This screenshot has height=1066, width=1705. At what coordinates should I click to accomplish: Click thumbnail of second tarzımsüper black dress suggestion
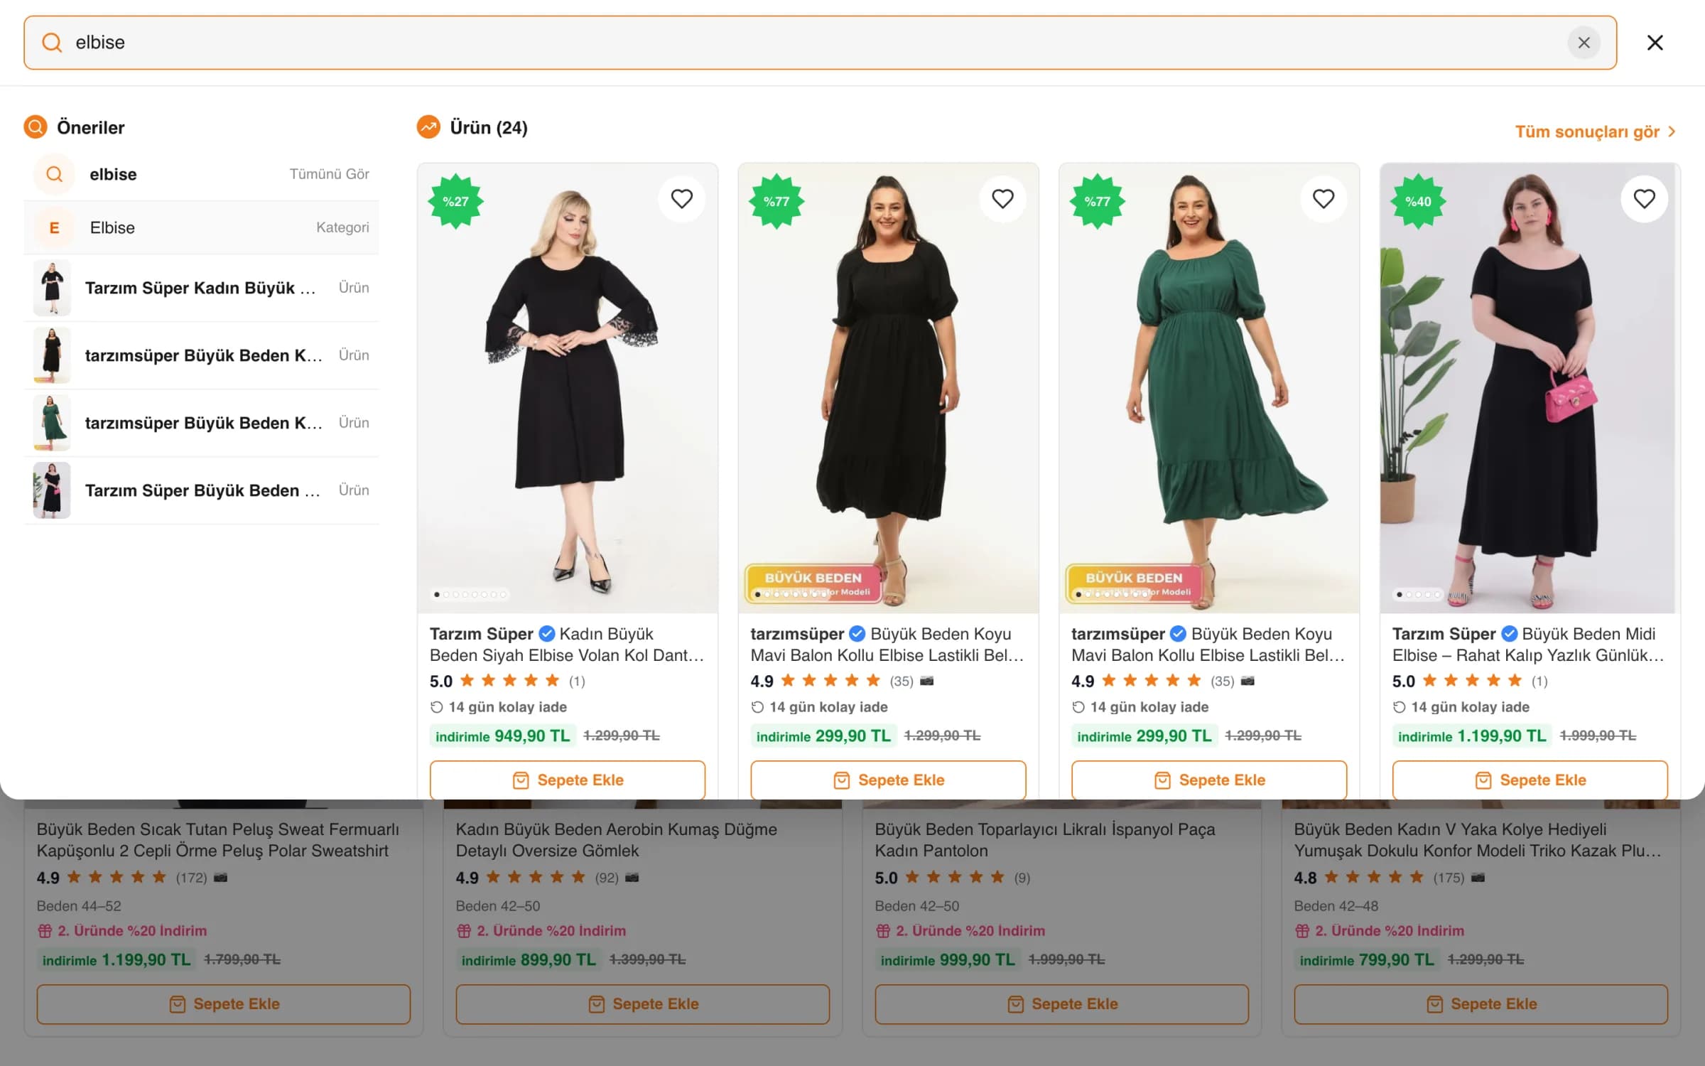point(52,355)
